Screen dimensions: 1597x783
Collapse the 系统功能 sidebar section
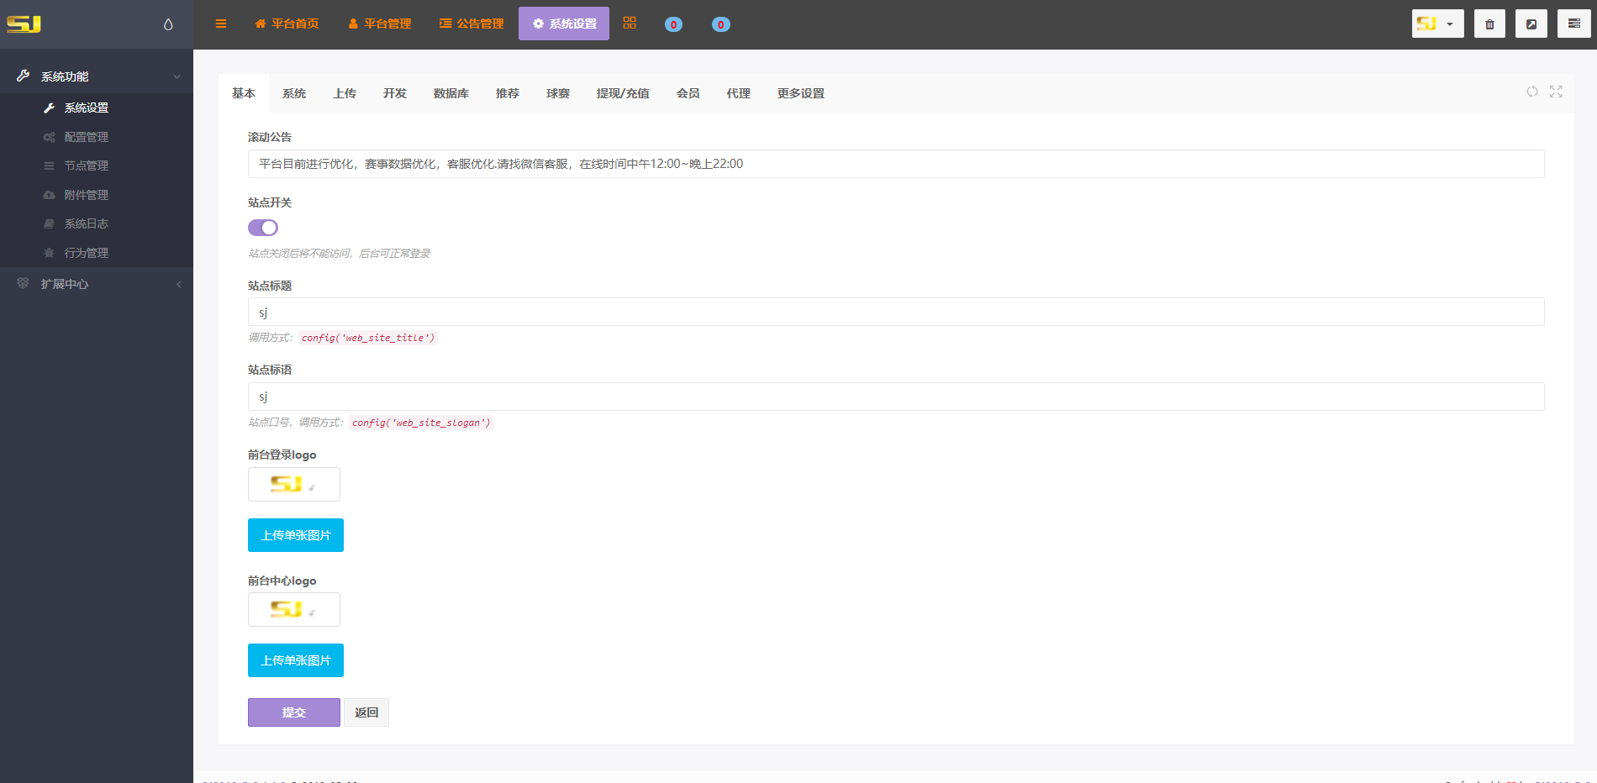tap(97, 75)
